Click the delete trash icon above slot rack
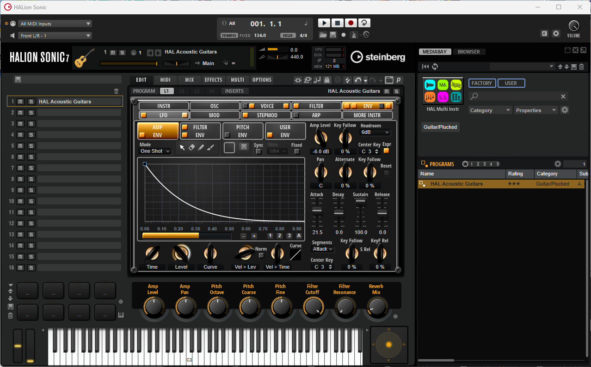The image size is (591, 367). [117, 91]
